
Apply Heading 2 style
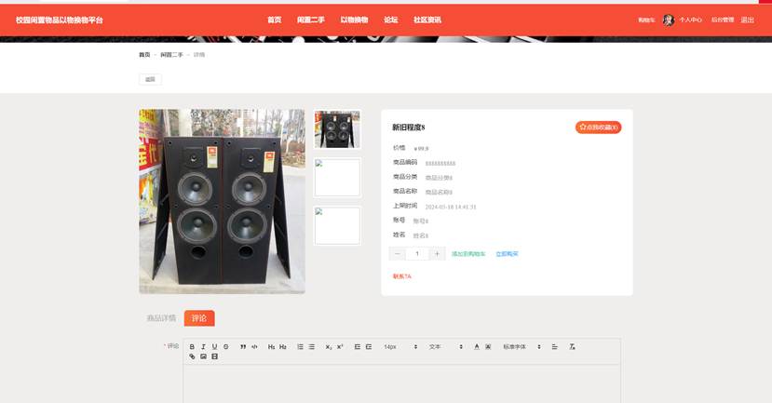[x=283, y=347]
